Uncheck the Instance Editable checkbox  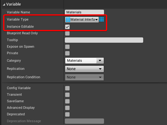pos(67,27)
